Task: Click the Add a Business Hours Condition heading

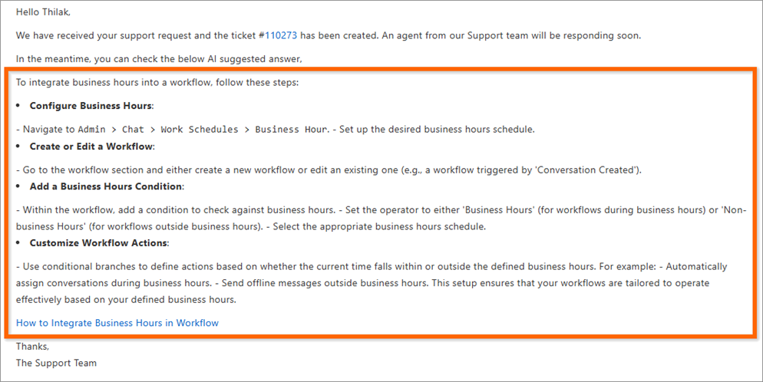Action: (x=107, y=186)
